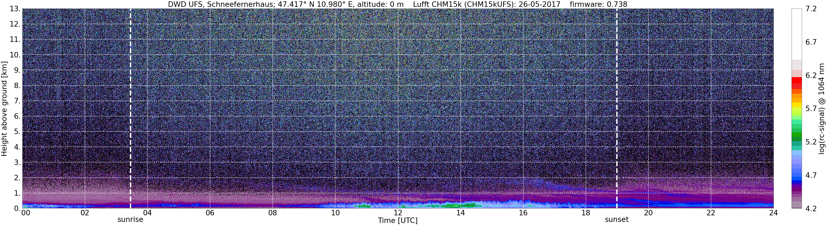The image size is (827, 226).
Task: Click the date '26-05-2017' in the title
Action: [540, 4]
